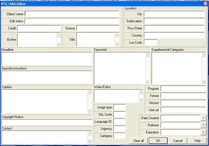Image resolution: width=209 pixels, height=146 pixels.
Task: Click the Clear all button
Action: [x=139, y=141]
